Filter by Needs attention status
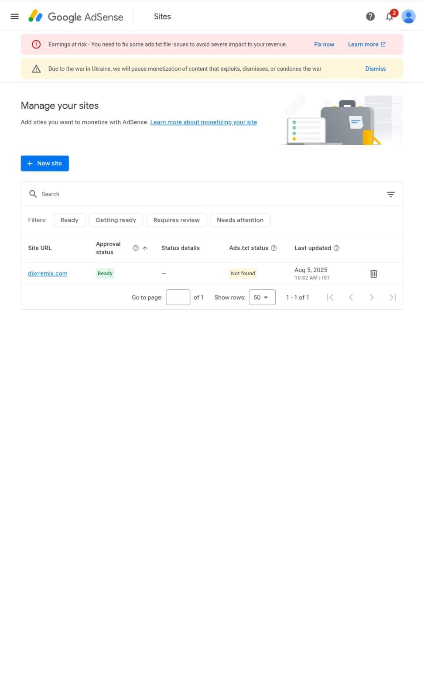 240,220
